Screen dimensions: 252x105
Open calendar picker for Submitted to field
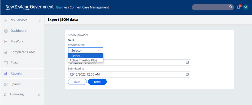(187, 74)
